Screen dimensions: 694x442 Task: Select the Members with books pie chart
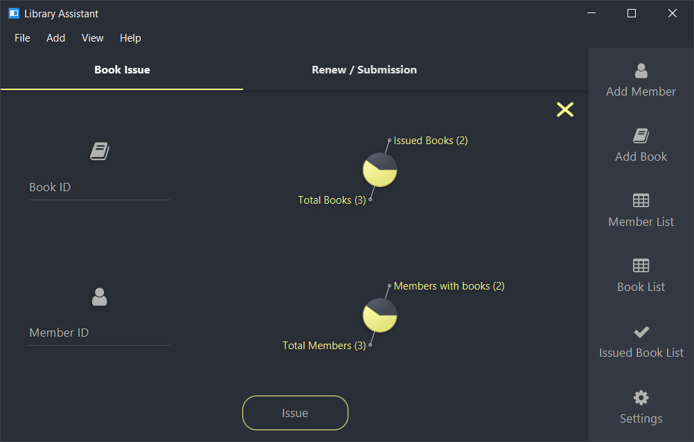click(380, 315)
